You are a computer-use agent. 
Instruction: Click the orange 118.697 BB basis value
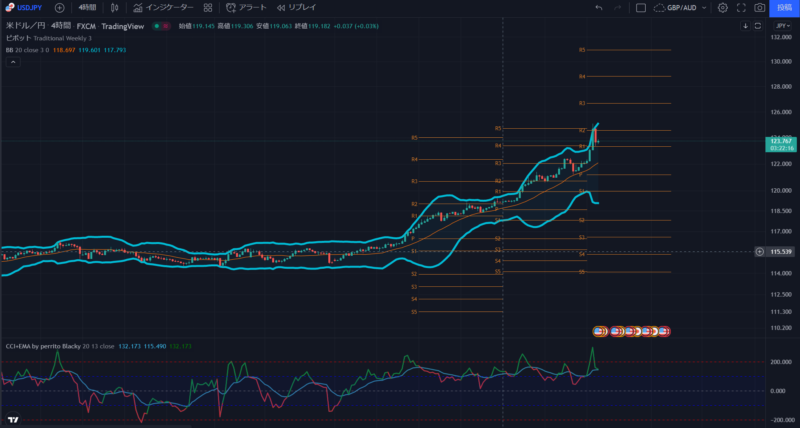point(64,50)
